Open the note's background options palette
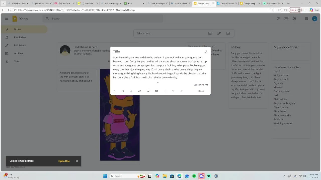This screenshot has width=321, height=180. [x=123, y=91]
